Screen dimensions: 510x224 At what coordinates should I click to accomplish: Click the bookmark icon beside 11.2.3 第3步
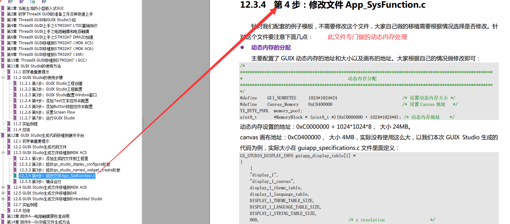pyautogui.click(x=15, y=95)
